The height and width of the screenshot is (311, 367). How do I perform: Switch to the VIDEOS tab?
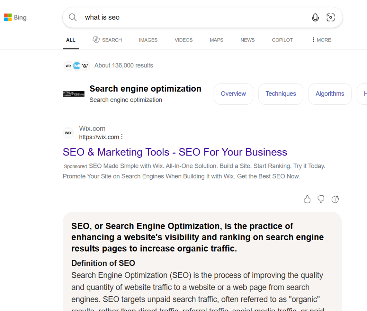(x=183, y=40)
